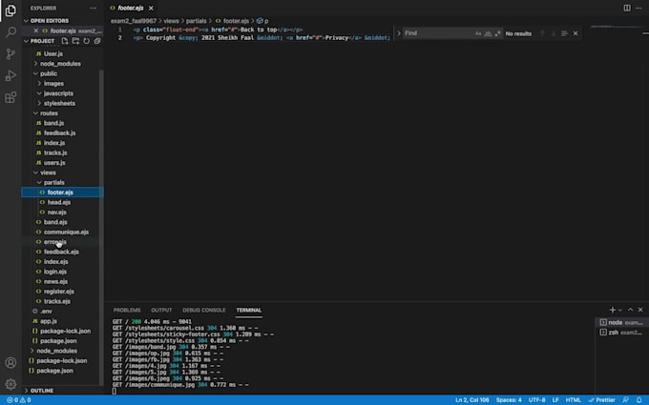This screenshot has width=649, height=405.
Task: Open the Explorer view in activity bar
Action: click(10, 10)
